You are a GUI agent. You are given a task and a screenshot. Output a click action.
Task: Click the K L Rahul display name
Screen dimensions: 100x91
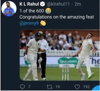(x=29, y=4)
